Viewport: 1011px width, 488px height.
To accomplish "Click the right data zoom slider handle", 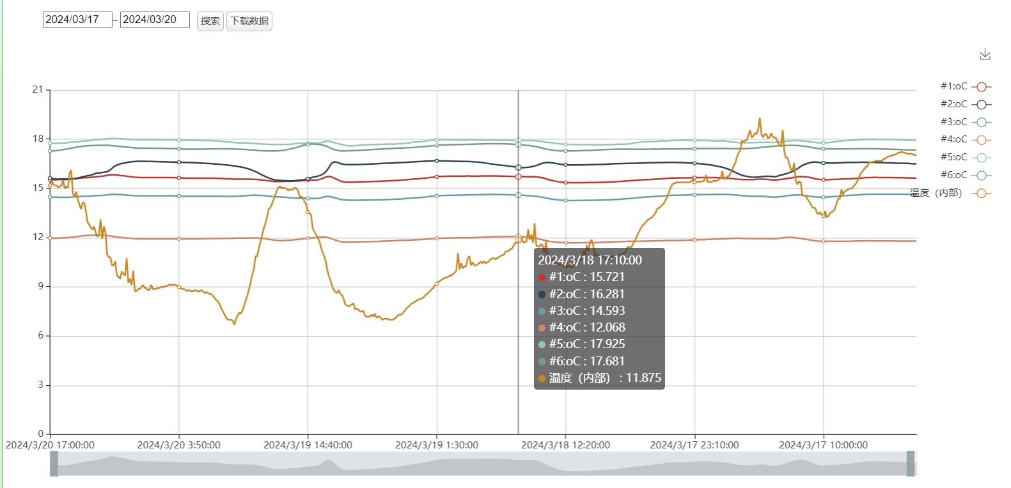I will (x=911, y=464).
